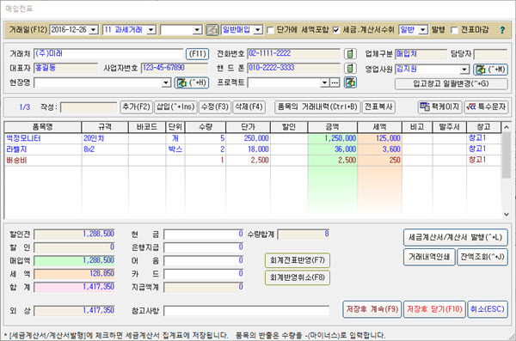Click the 거래내역인쇄 button
The image size is (516, 341).
tap(429, 257)
